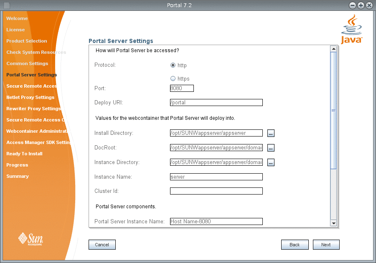Click the Port field containing 8080
Viewport: 376px width, 263px height.
click(182, 88)
